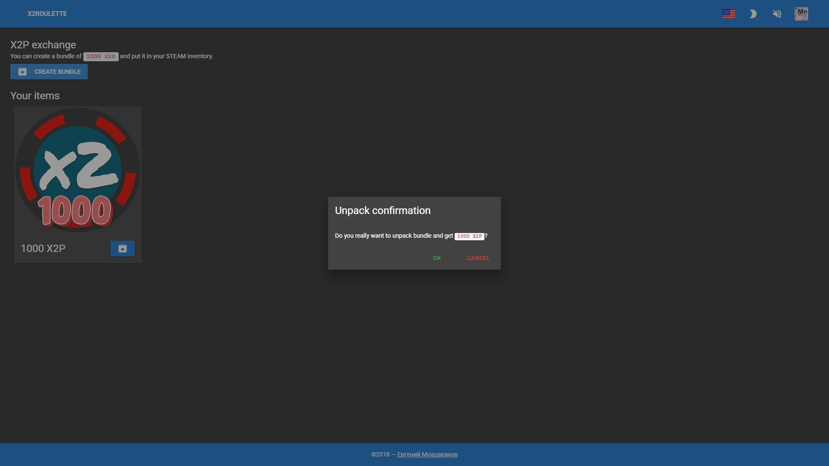Select the x2 1000 chip image
Screen dimensions: 829x466
pos(78,170)
